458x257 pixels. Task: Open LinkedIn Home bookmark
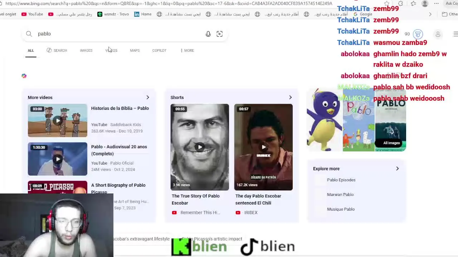point(143,14)
